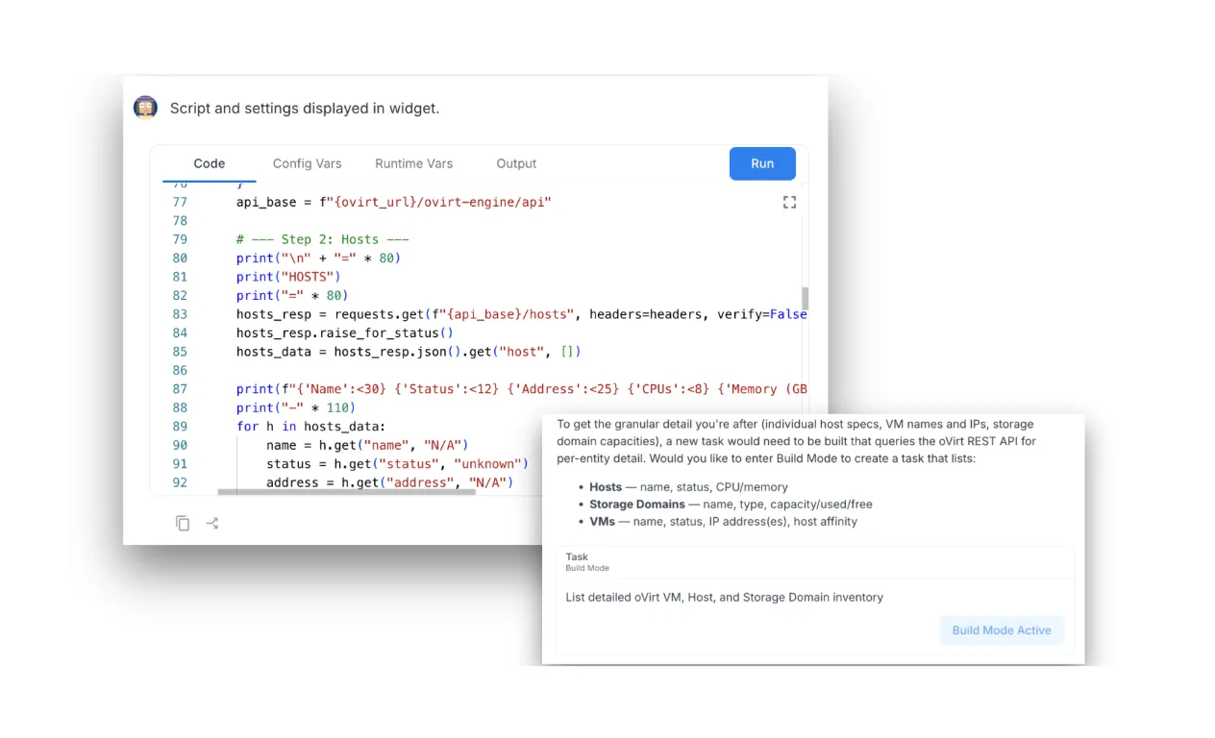Open the Runtime Vars tab
Image resolution: width=1215 pixels, height=738 pixels.
(413, 163)
